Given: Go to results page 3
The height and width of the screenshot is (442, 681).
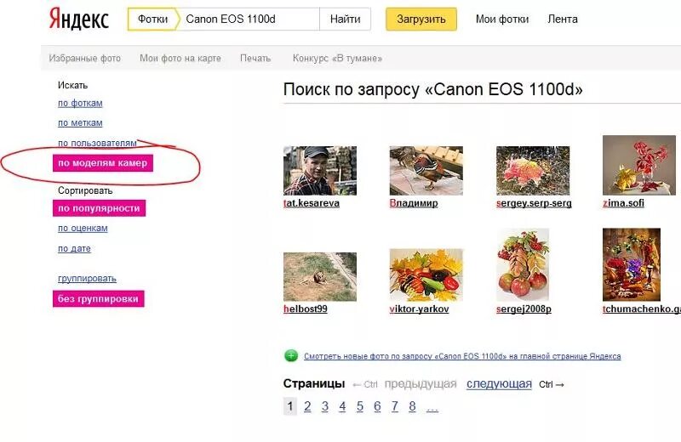Looking at the screenshot, I should (x=325, y=406).
